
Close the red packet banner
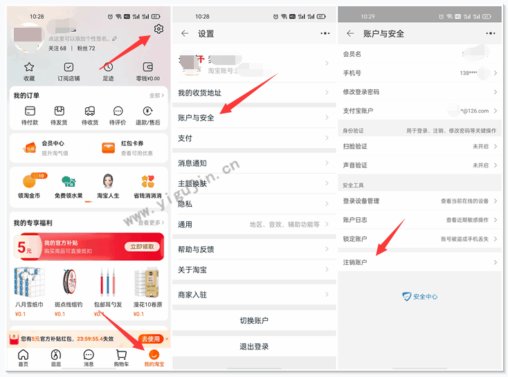click(167, 339)
